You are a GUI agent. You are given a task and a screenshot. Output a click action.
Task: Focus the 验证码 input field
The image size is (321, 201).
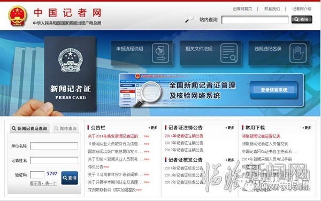pyautogui.click(x=37, y=175)
